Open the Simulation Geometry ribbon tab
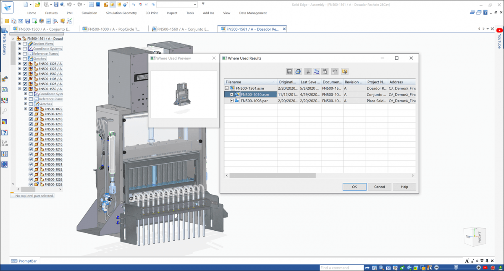Screen dimensions: 504x271 tap(121, 13)
